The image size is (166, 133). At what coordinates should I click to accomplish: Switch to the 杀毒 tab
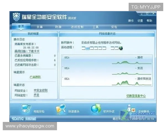click(40, 27)
